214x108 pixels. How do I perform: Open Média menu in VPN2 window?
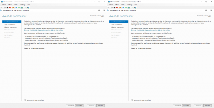point(16,5)
